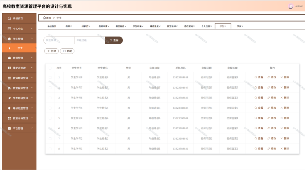Click the magnifier view icon for 学生学号6
305x170 pixels.
(x=255, y=98)
